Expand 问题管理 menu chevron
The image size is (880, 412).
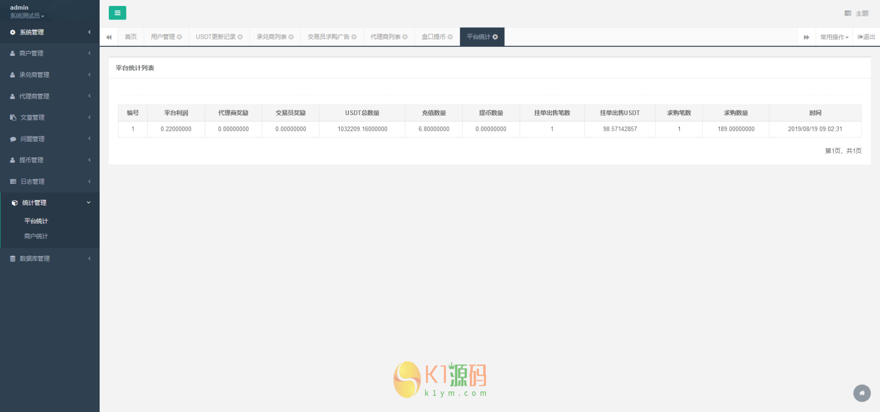point(89,138)
